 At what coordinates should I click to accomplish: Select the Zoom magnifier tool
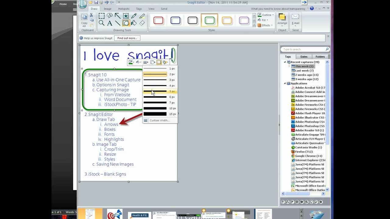(x=101, y=23)
